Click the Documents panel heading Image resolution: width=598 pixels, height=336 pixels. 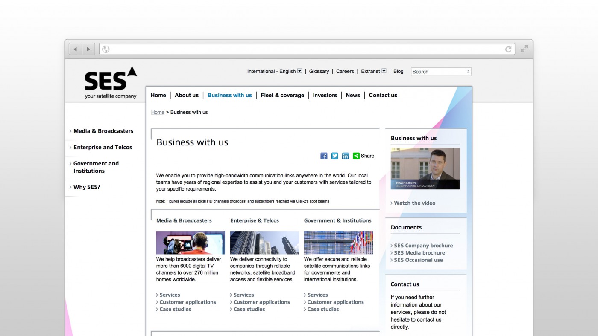coord(406,227)
